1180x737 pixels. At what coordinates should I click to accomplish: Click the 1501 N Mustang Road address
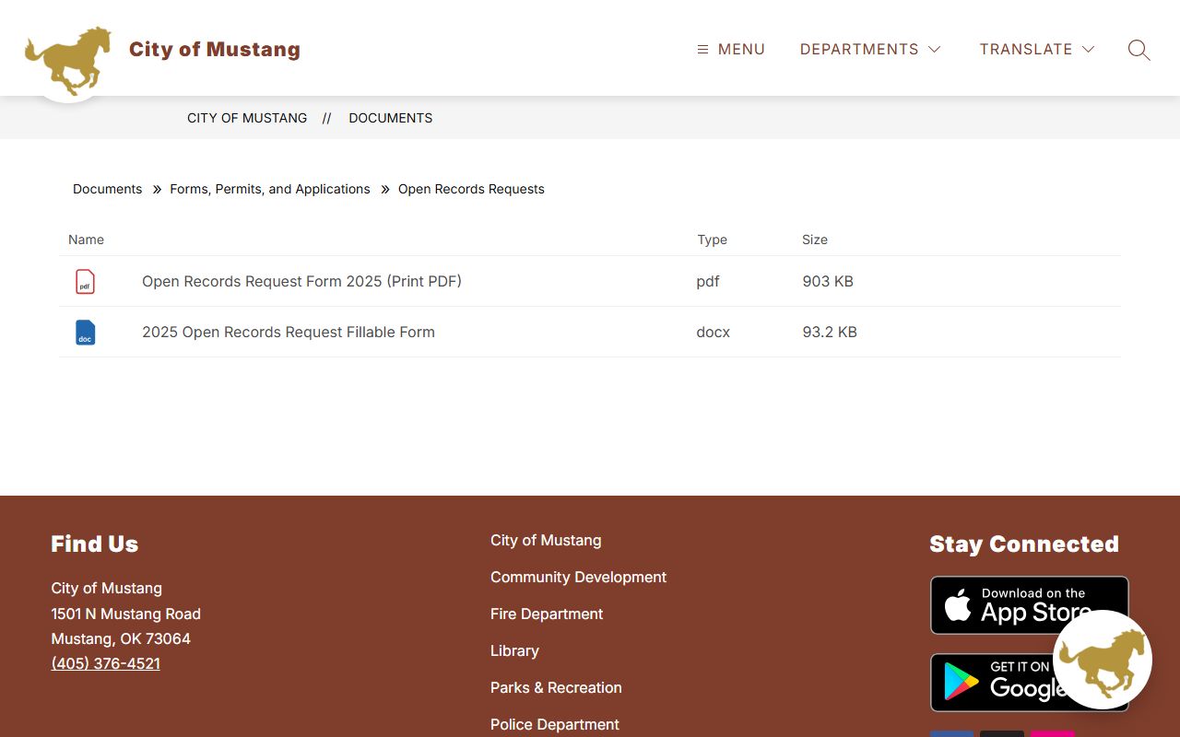(x=125, y=614)
